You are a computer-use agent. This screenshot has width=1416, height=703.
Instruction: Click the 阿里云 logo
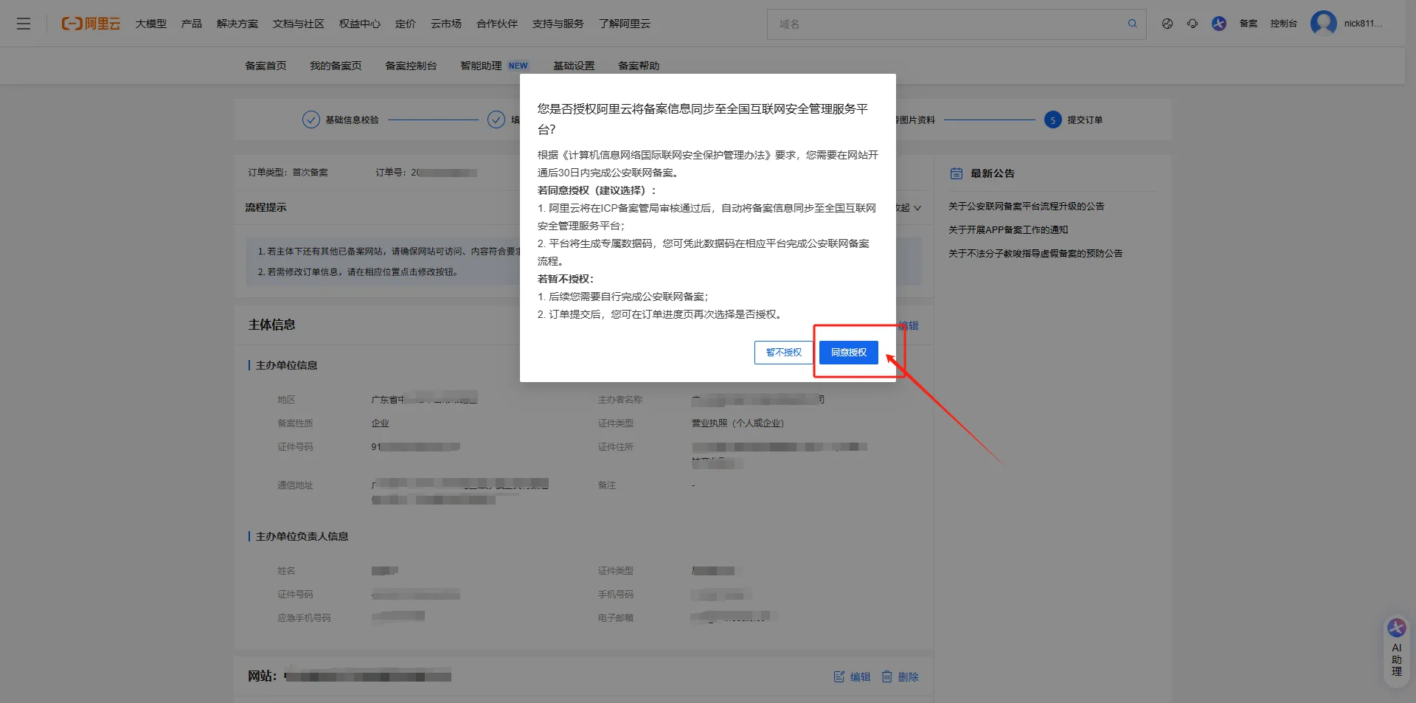[x=91, y=24]
